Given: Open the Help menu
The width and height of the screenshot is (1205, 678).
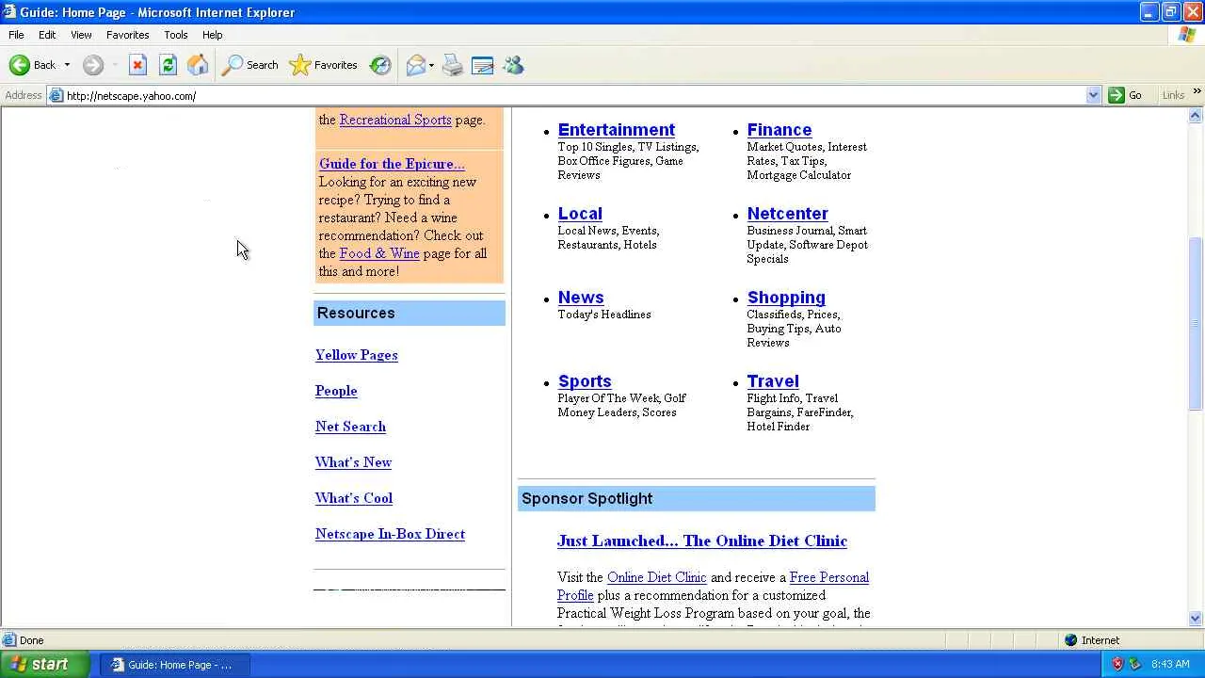Looking at the screenshot, I should (212, 35).
